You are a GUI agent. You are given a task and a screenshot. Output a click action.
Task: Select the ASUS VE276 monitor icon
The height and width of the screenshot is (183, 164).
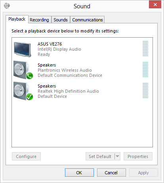pyautogui.click(x=23, y=50)
